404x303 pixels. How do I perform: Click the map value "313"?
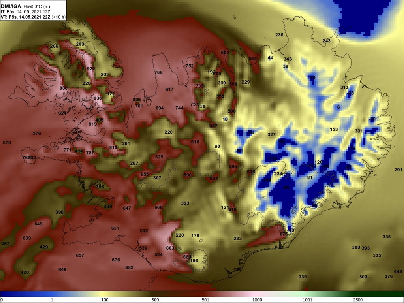coord(344,87)
